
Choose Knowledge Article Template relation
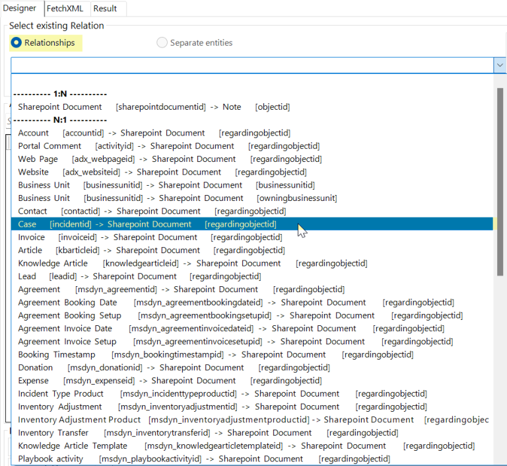point(252,446)
